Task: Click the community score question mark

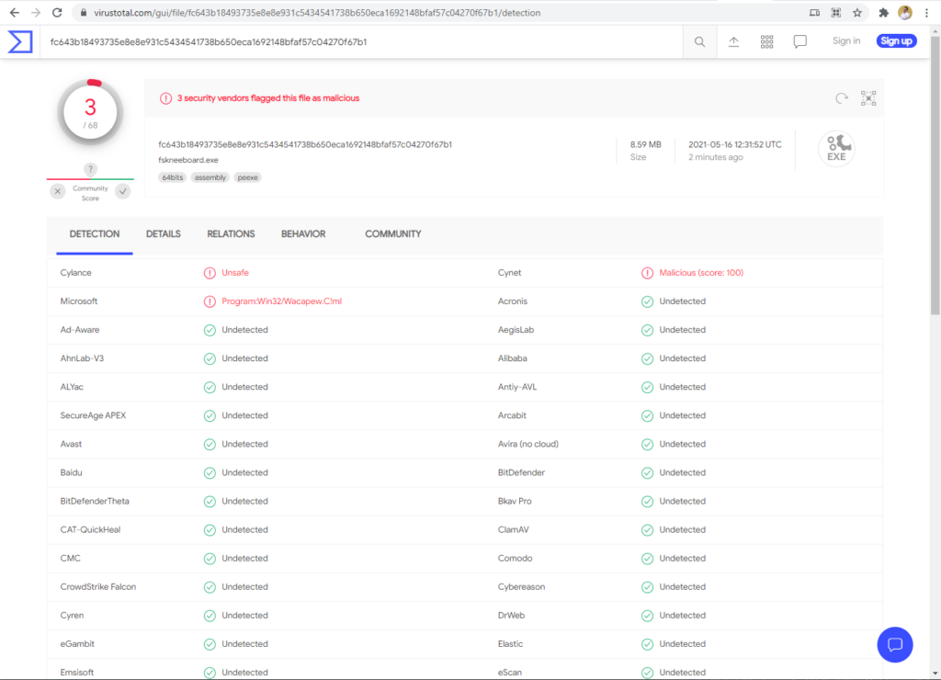Action: click(x=90, y=169)
